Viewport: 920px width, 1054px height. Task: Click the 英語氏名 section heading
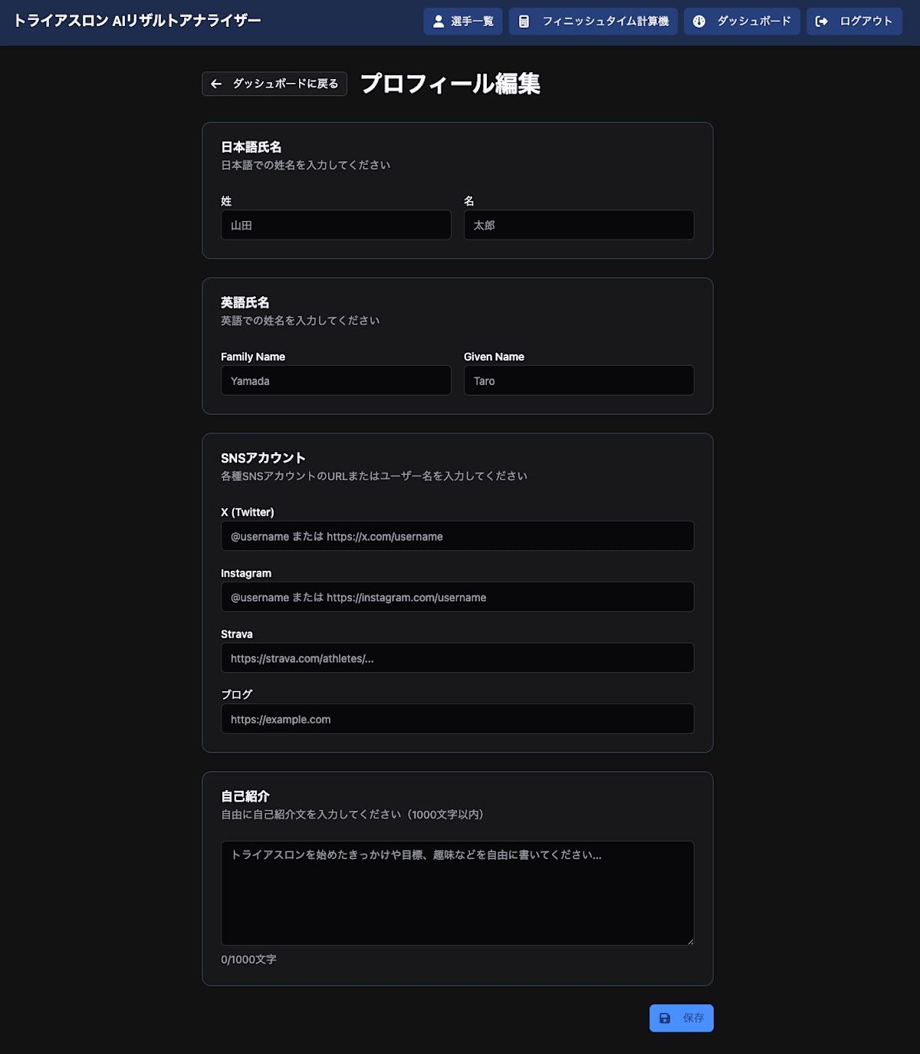point(245,302)
